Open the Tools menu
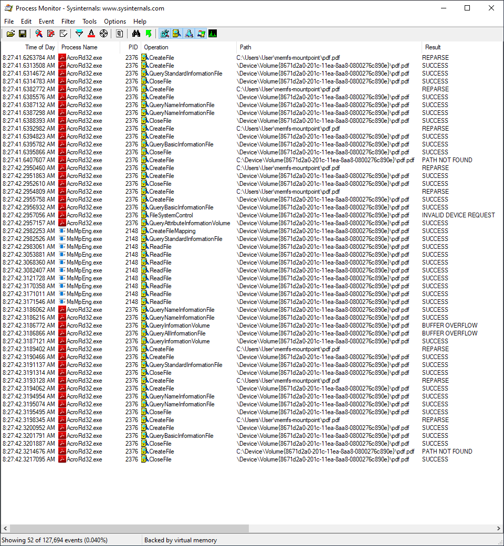This screenshot has width=504, height=546. point(89,22)
